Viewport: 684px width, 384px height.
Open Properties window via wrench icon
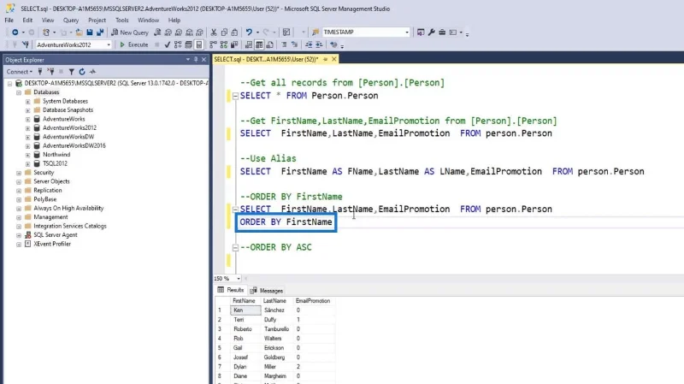(432, 32)
